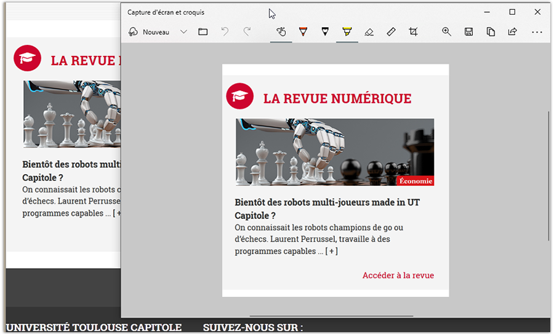
Task: Select the eraser tool
Action: 369,32
